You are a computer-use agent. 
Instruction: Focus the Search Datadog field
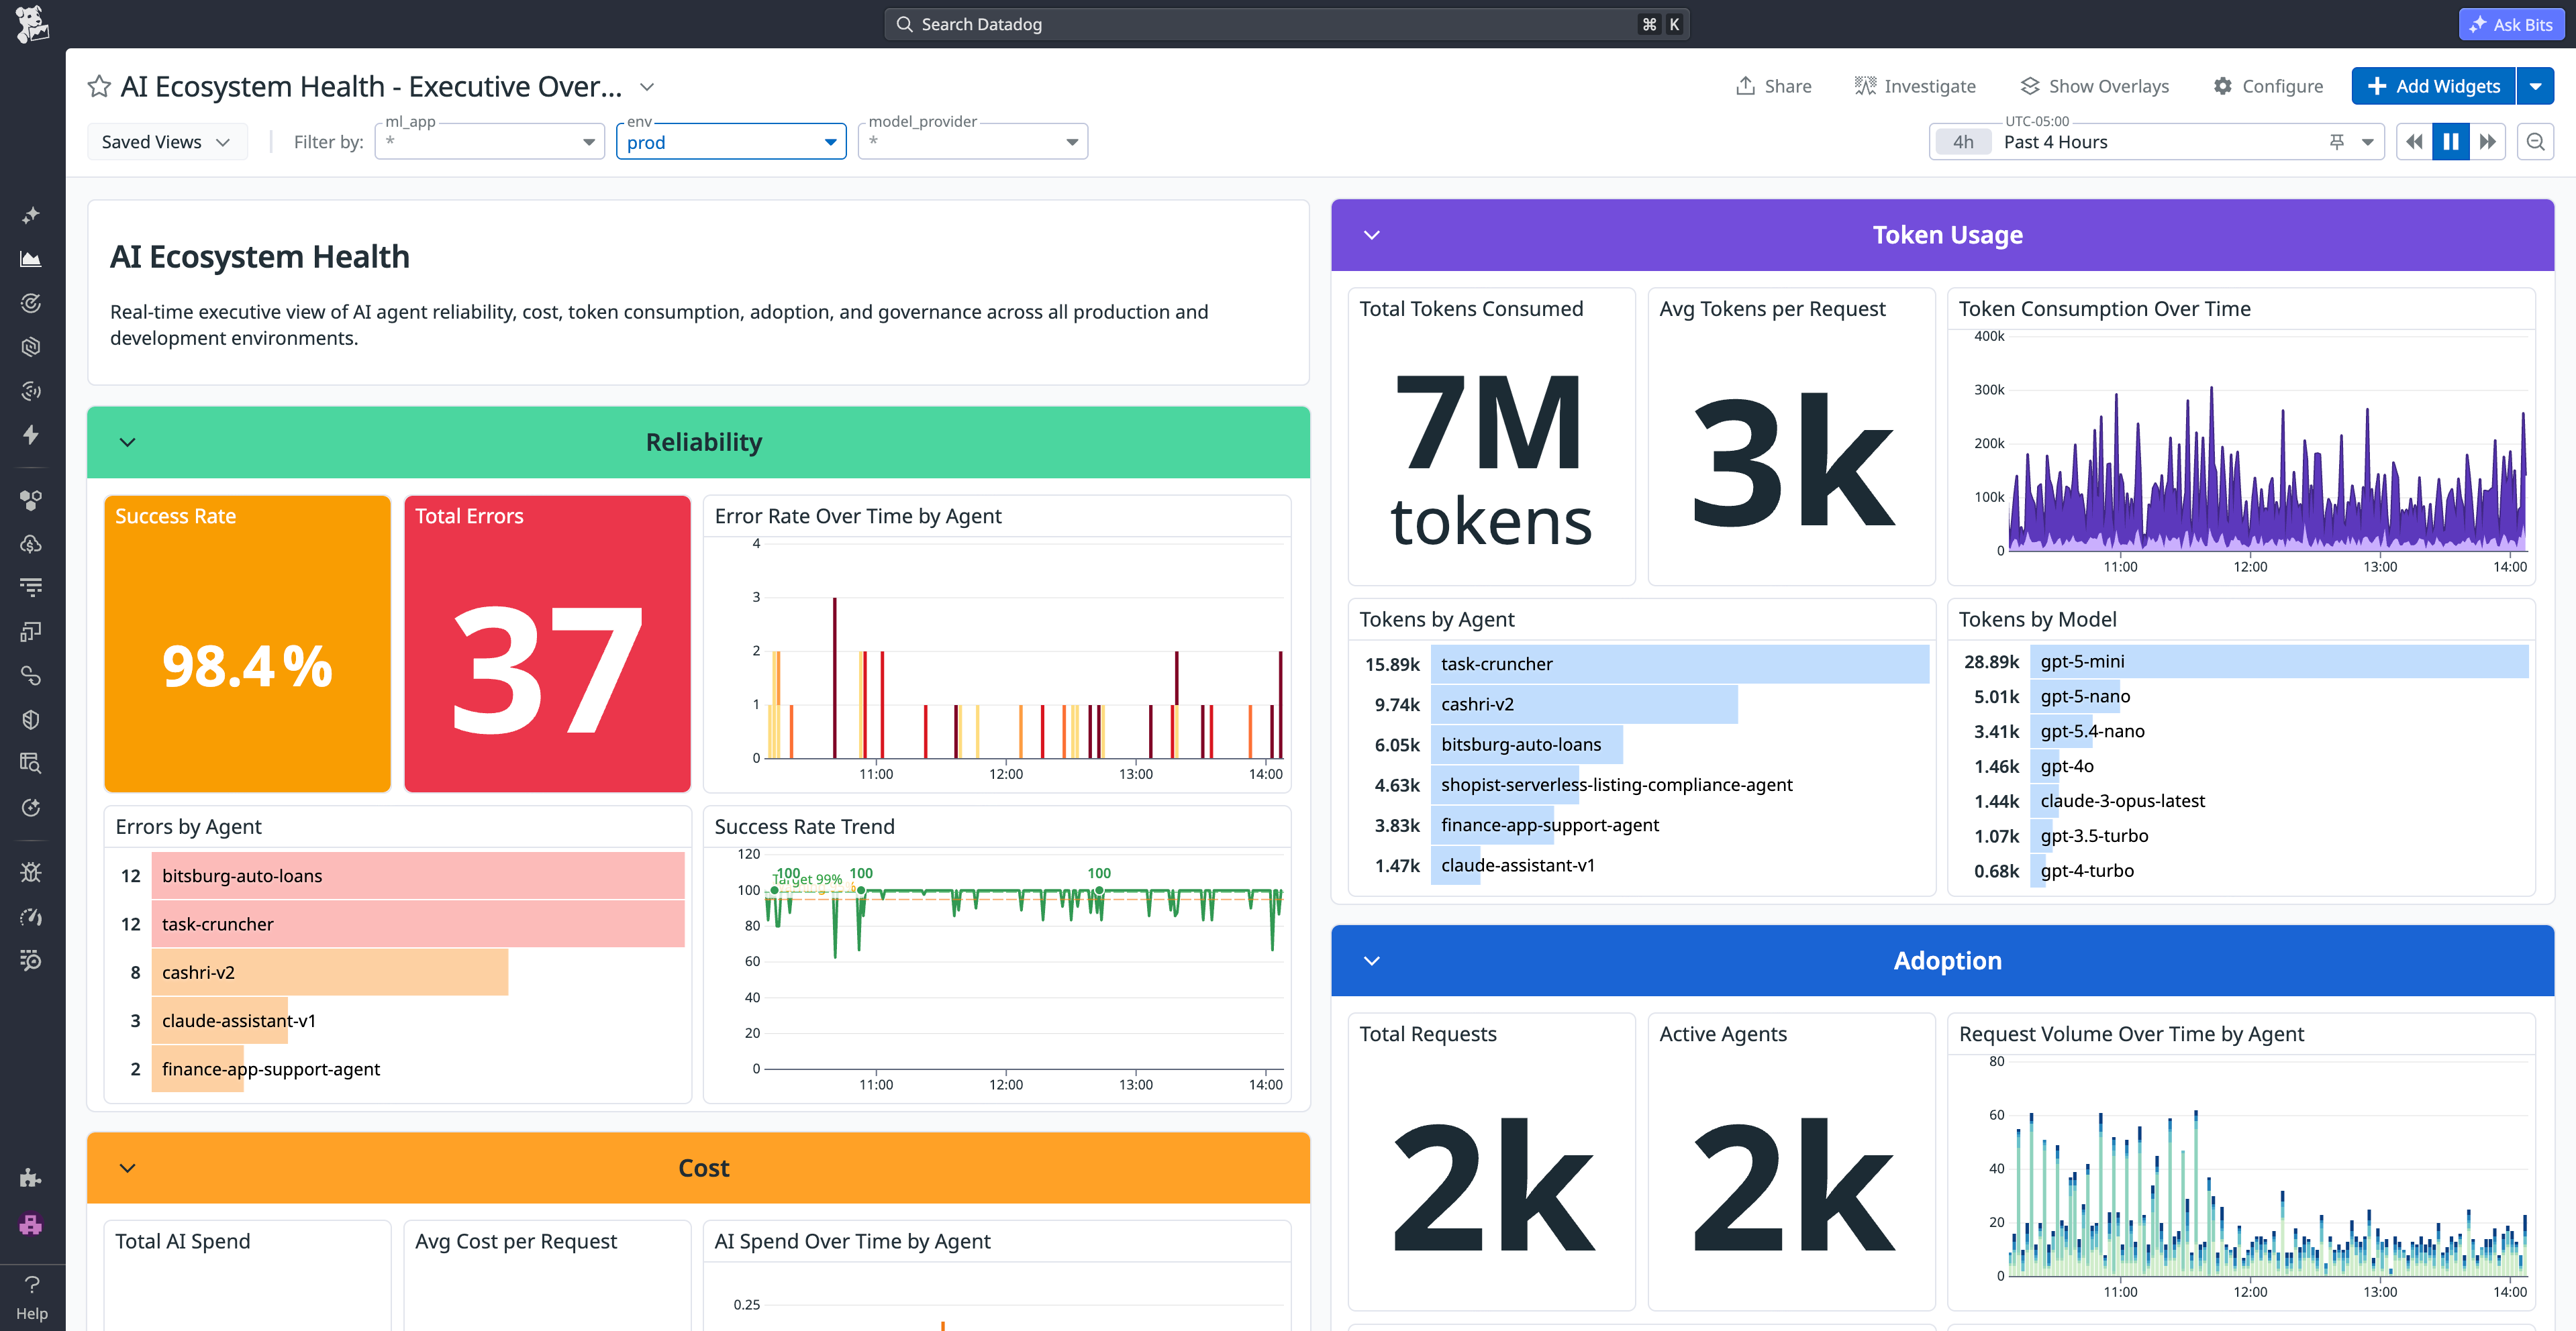tap(1286, 24)
